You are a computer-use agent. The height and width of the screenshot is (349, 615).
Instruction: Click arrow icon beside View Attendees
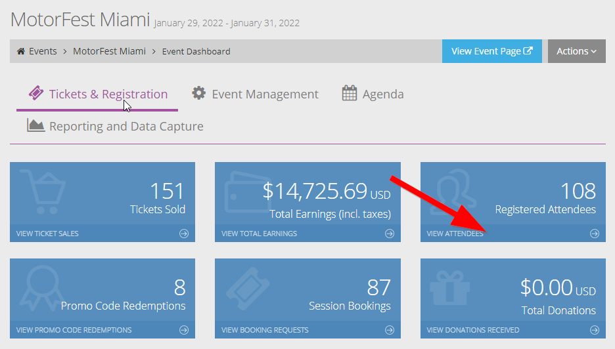[x=595, y=234]
